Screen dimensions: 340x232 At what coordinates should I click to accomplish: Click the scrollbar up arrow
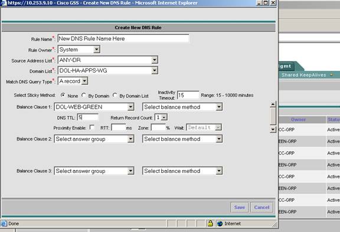[x=273, y=104]
